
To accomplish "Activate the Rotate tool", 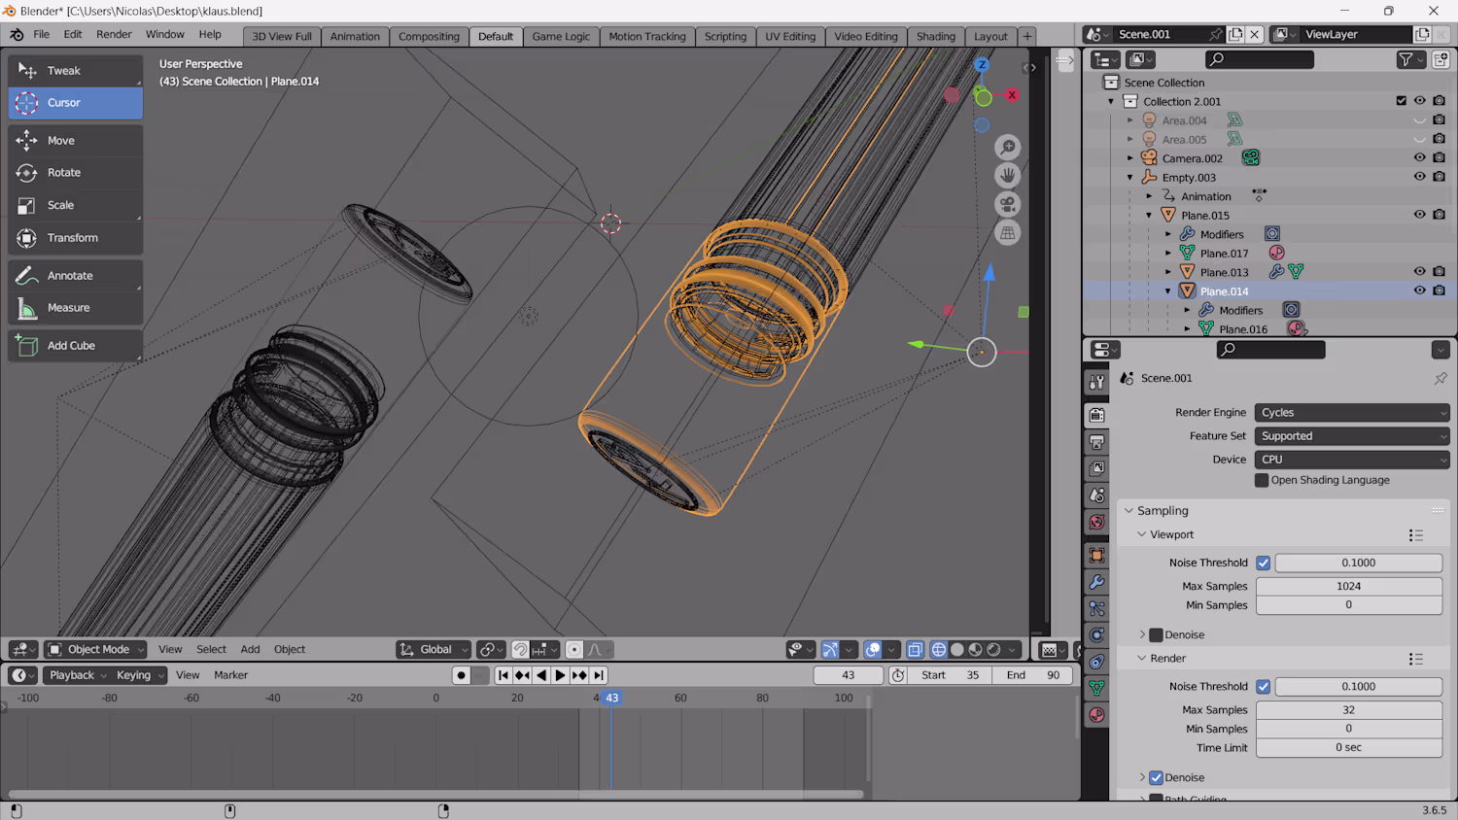I will click(64, 173).
